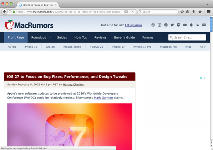This screenshot has height=150, width=213.
Task: Open the MacBook Pro topic link
Action: [168, 47]
